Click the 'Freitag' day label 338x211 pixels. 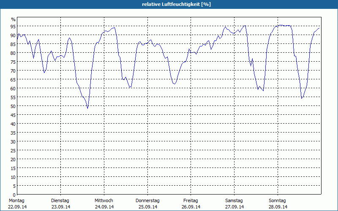coord(191,201)
